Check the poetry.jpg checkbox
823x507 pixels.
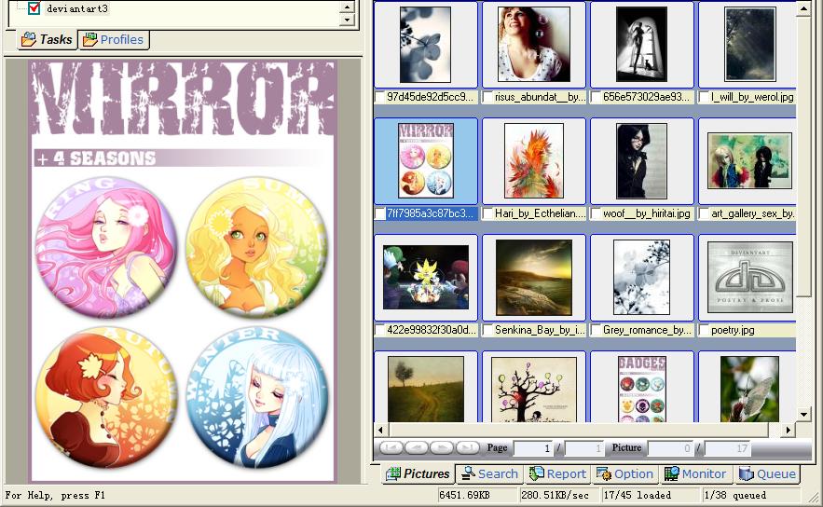click(x=705, y=330)
